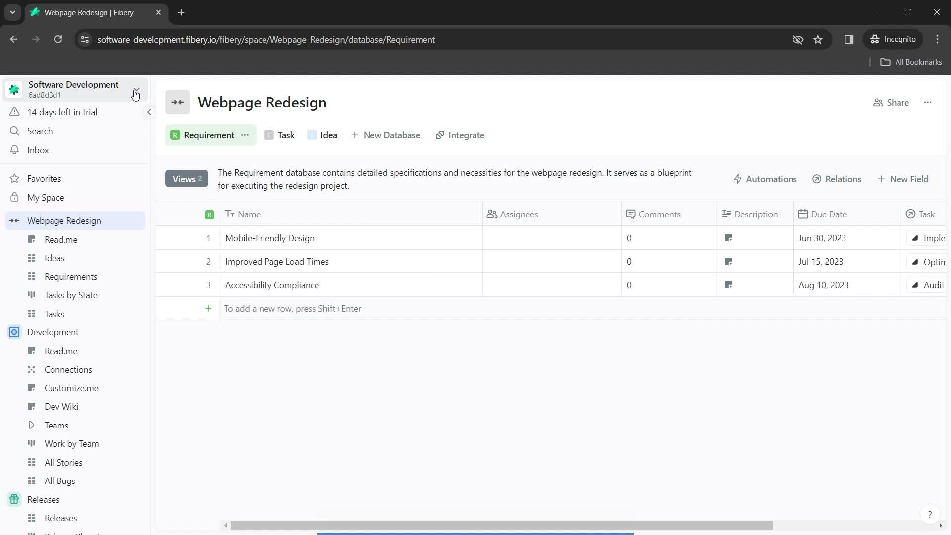Open description icon for Accessibility Compliance row
Image resolution: width=951 pixels, height=535 pixels.
(x=728, y=285)
